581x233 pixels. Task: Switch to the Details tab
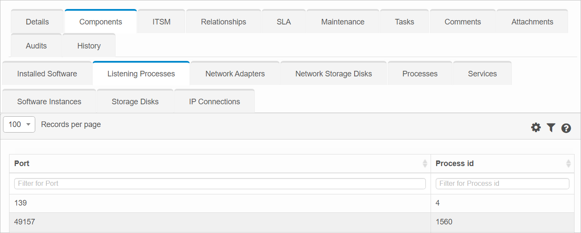pyautogui.click(x=37, y=22)
